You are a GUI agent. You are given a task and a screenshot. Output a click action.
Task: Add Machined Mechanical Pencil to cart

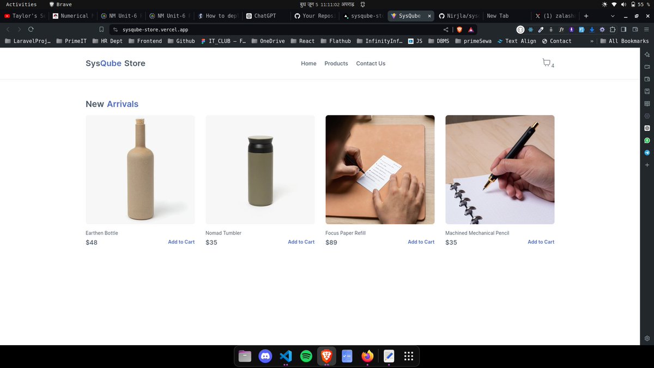coord(541,242)
